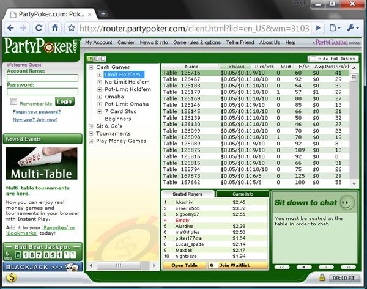Click into the Password field
Viewport: 367px width, 289px height.
tap(43, 92)
